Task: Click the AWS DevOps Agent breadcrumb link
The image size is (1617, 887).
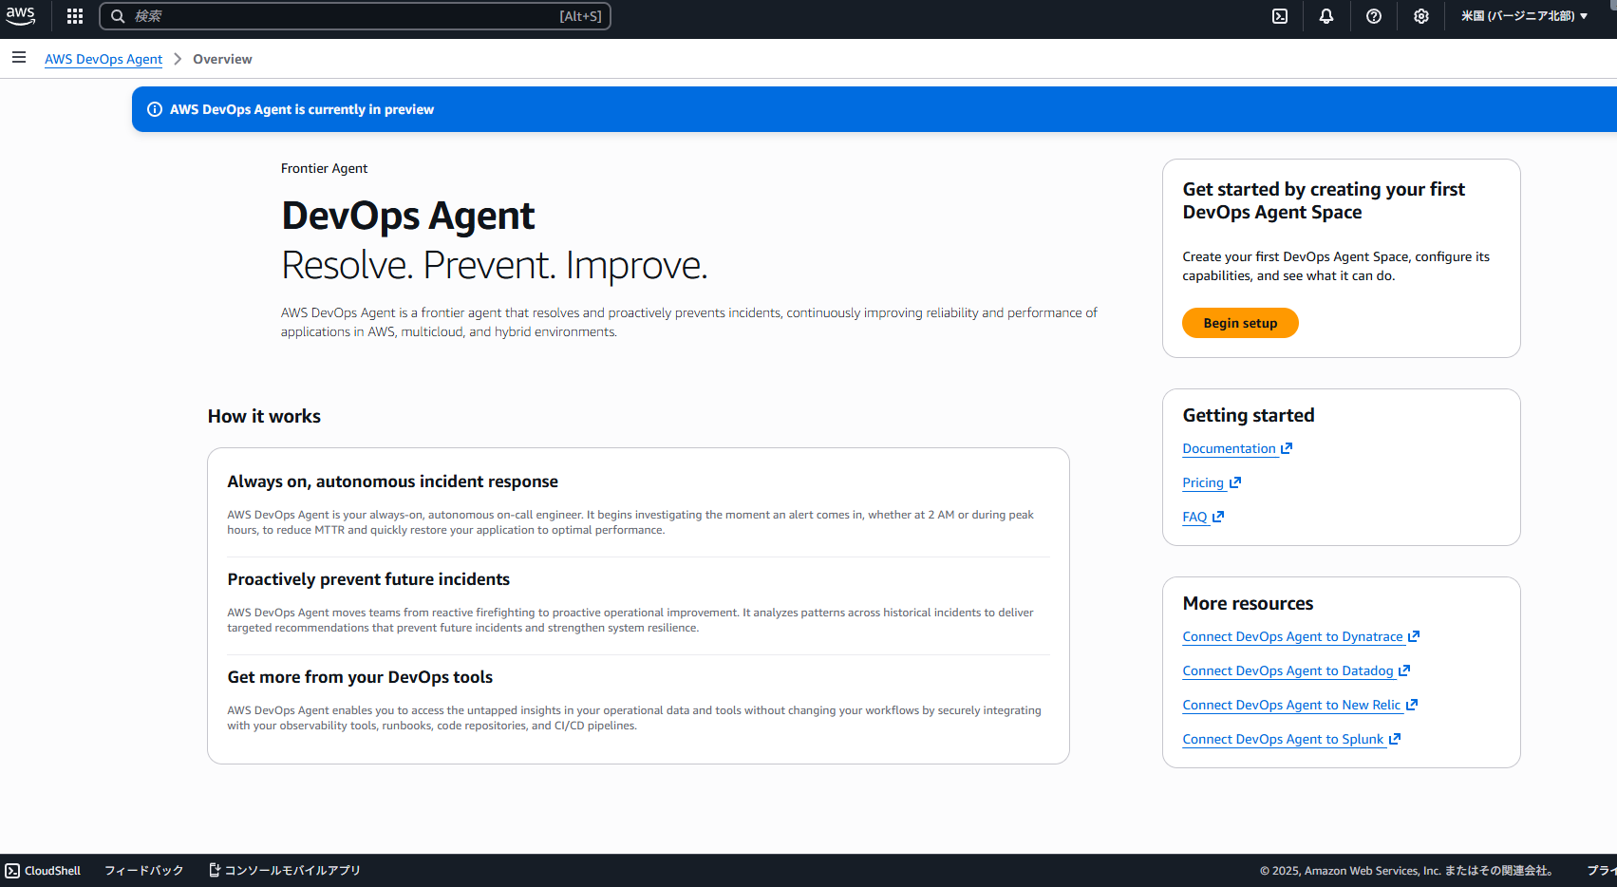Action: (x=103, y=59)
